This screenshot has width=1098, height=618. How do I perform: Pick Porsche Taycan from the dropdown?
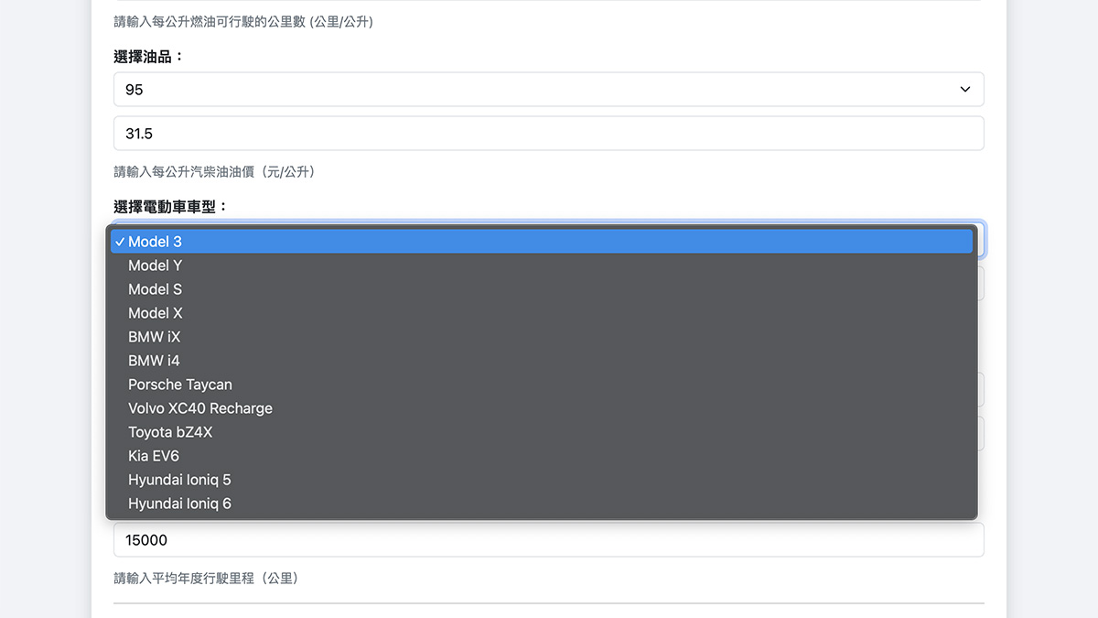click(x=542, y=385)
